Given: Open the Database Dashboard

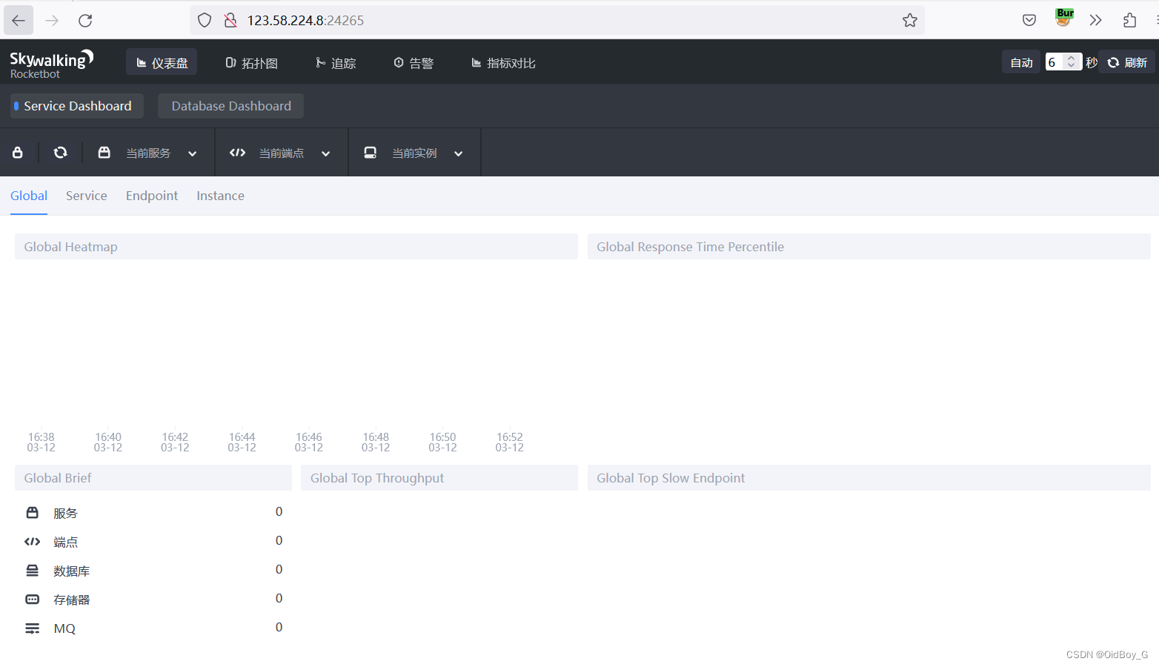Looking at the screenshot, I should pos(230,105).
